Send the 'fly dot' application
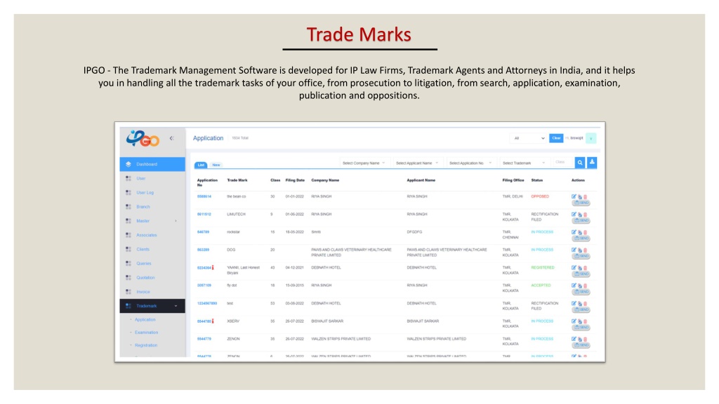 (x=581, y=292)
